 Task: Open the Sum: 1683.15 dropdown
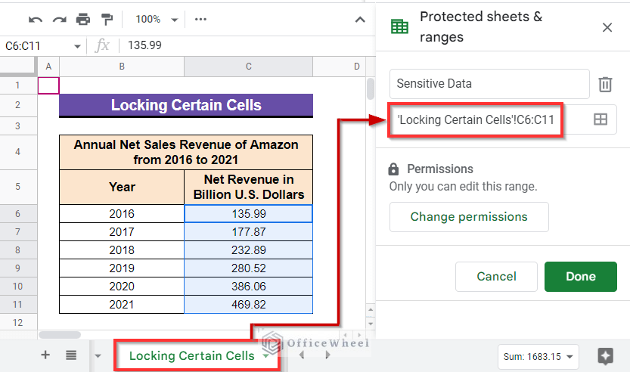[538, 357]
